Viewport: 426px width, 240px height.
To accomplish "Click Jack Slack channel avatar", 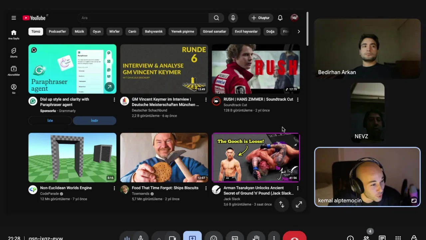I will pyautogui.click(x=216, y=190).
